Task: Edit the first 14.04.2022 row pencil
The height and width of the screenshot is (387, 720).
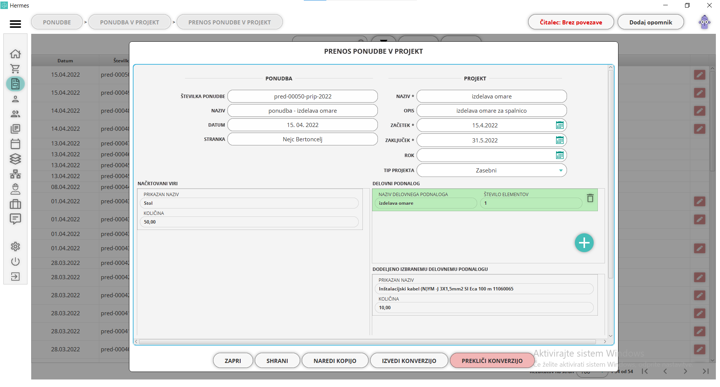Action: pyautogui.click(x=700, y=111)
